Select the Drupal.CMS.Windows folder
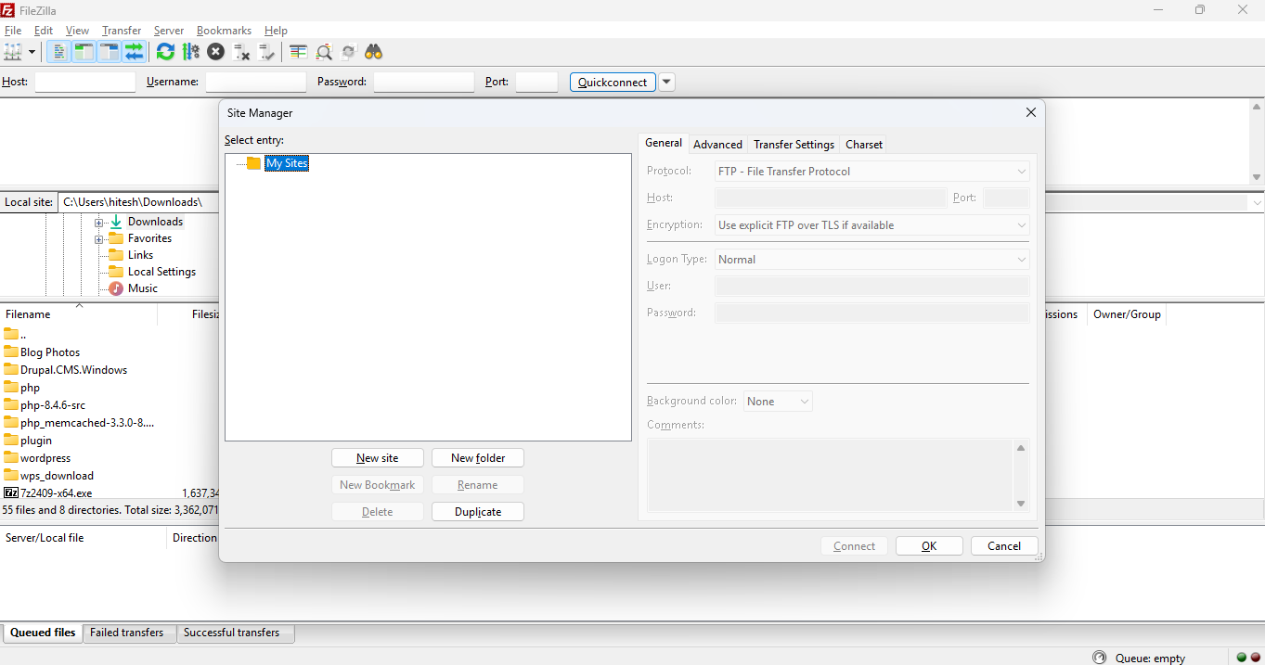 (x=73, y=370)
